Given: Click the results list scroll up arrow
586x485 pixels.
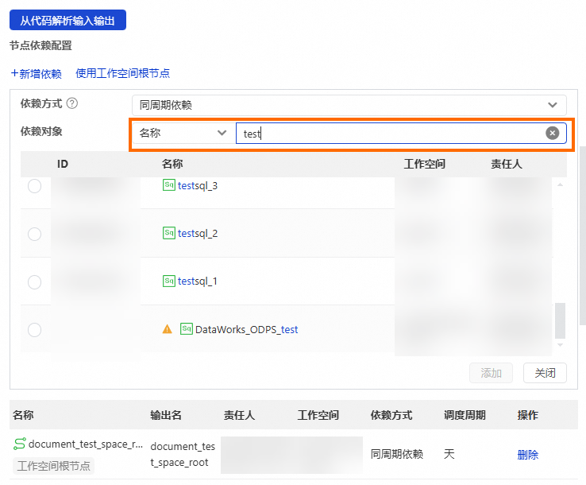Looking at the screenshot, I should (560, 184).
